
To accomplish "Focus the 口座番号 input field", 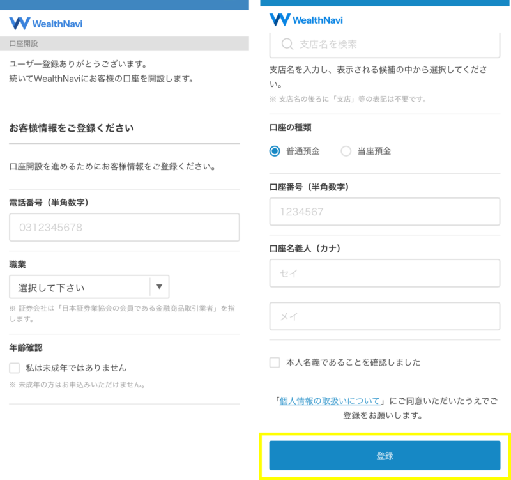I will [385, 212].
